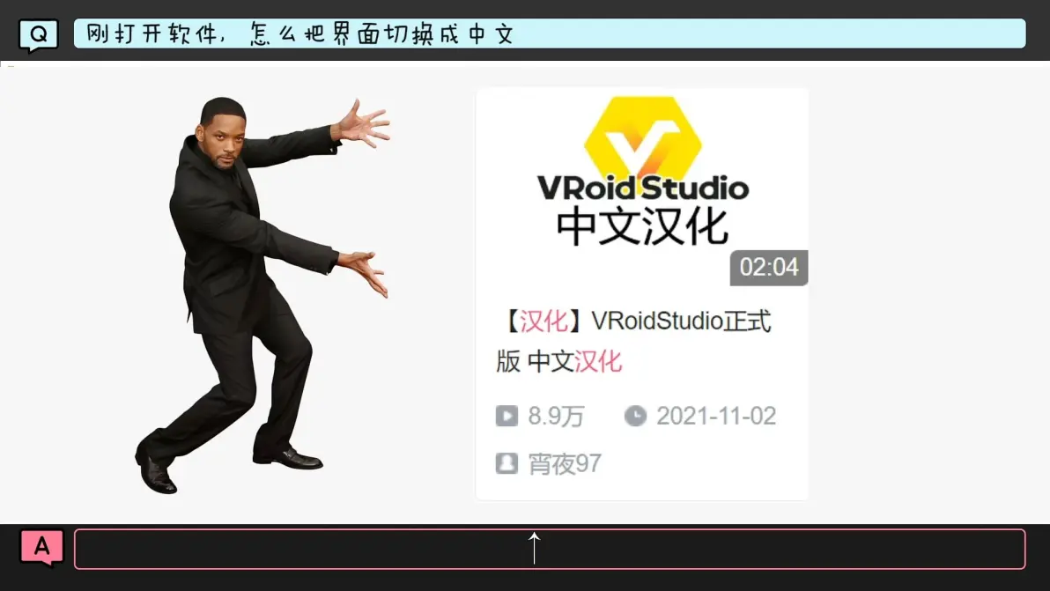Click the pink A speech bubble icon
The width and height of the screenshot is (1050, 591).
click(x=41, y=548)
